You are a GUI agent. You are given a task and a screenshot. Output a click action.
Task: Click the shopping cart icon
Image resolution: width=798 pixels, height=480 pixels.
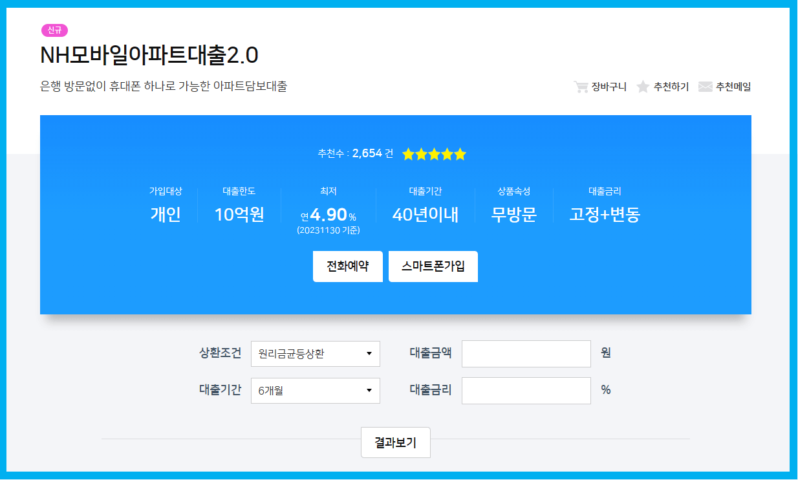pyautogui.click(x=581, y=87)
